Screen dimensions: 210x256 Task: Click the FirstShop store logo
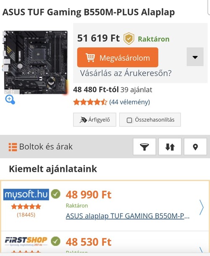[x=26, y=241]
